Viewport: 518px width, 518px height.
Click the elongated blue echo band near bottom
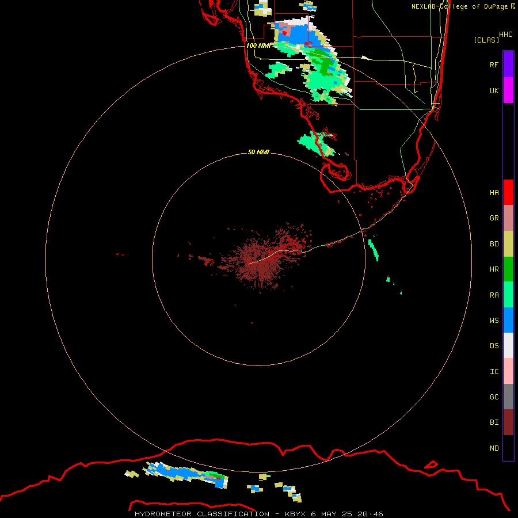coord(186,475)
